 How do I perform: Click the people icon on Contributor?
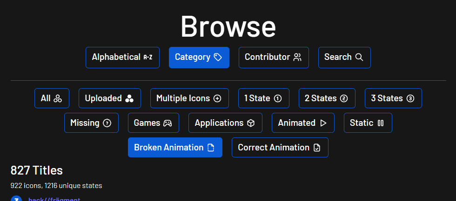tap(298, 57)
